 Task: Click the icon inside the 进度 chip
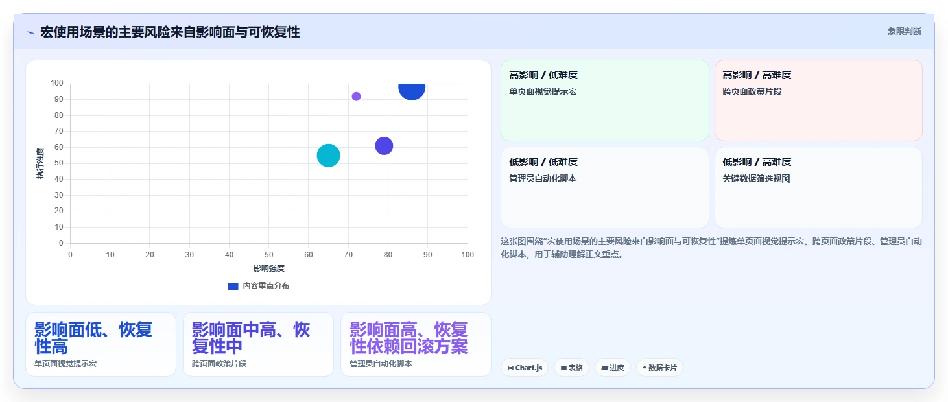pos(604,368)
